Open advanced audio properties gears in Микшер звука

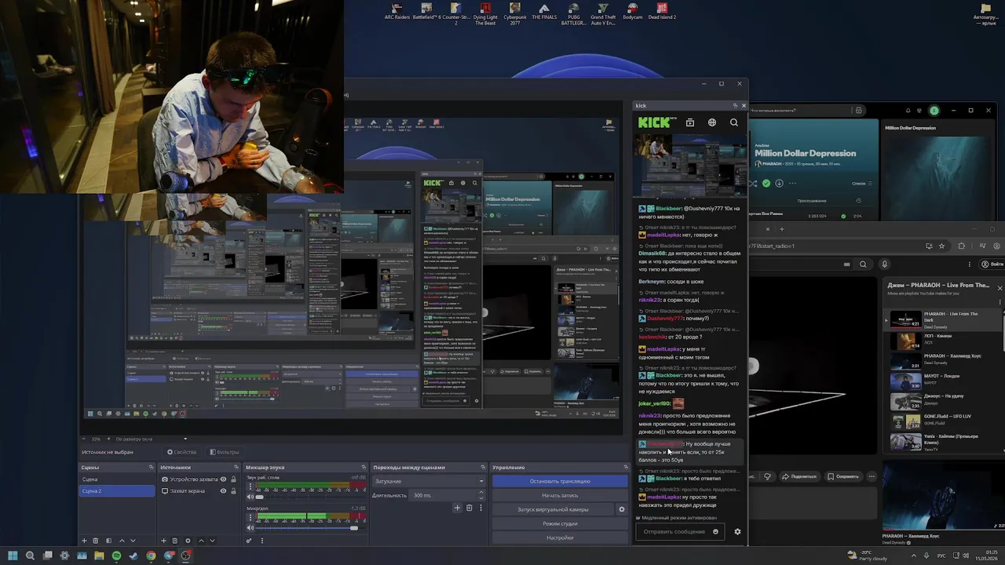pyautogui.click(x=250, y=541)
